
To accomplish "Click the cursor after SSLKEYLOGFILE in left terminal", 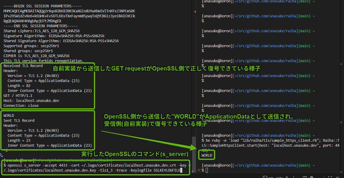I will tap(181, 170).
